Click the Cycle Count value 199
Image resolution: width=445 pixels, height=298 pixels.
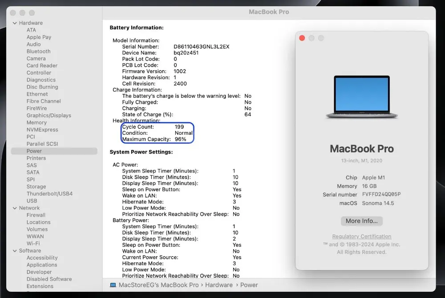click(179, 127)
